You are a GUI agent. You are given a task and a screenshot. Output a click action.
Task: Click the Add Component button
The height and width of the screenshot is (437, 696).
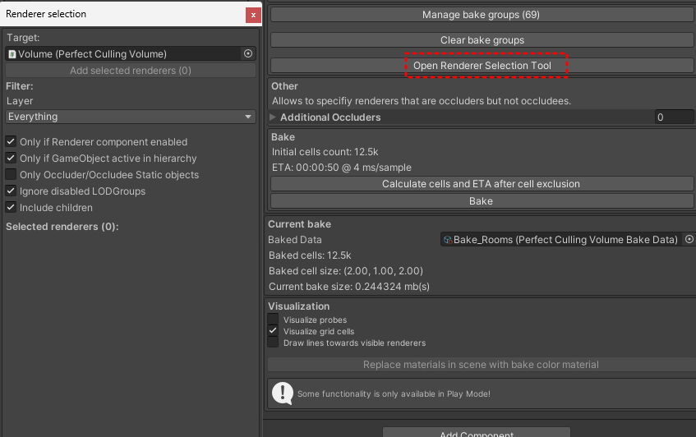477,433
